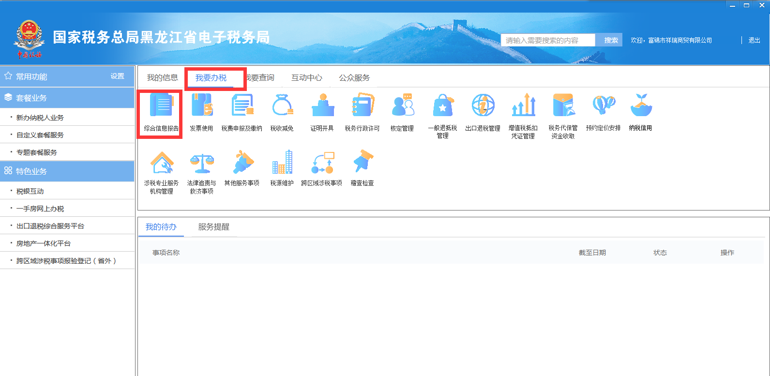This screenshot has height=376, width=770.
Task: Click 设置 in the 常用功能 header
Action: click(x=117, y=76)
